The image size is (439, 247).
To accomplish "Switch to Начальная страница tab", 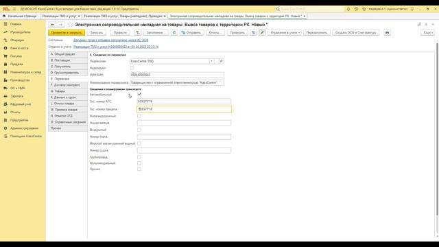I will click(x=20, y=16).
